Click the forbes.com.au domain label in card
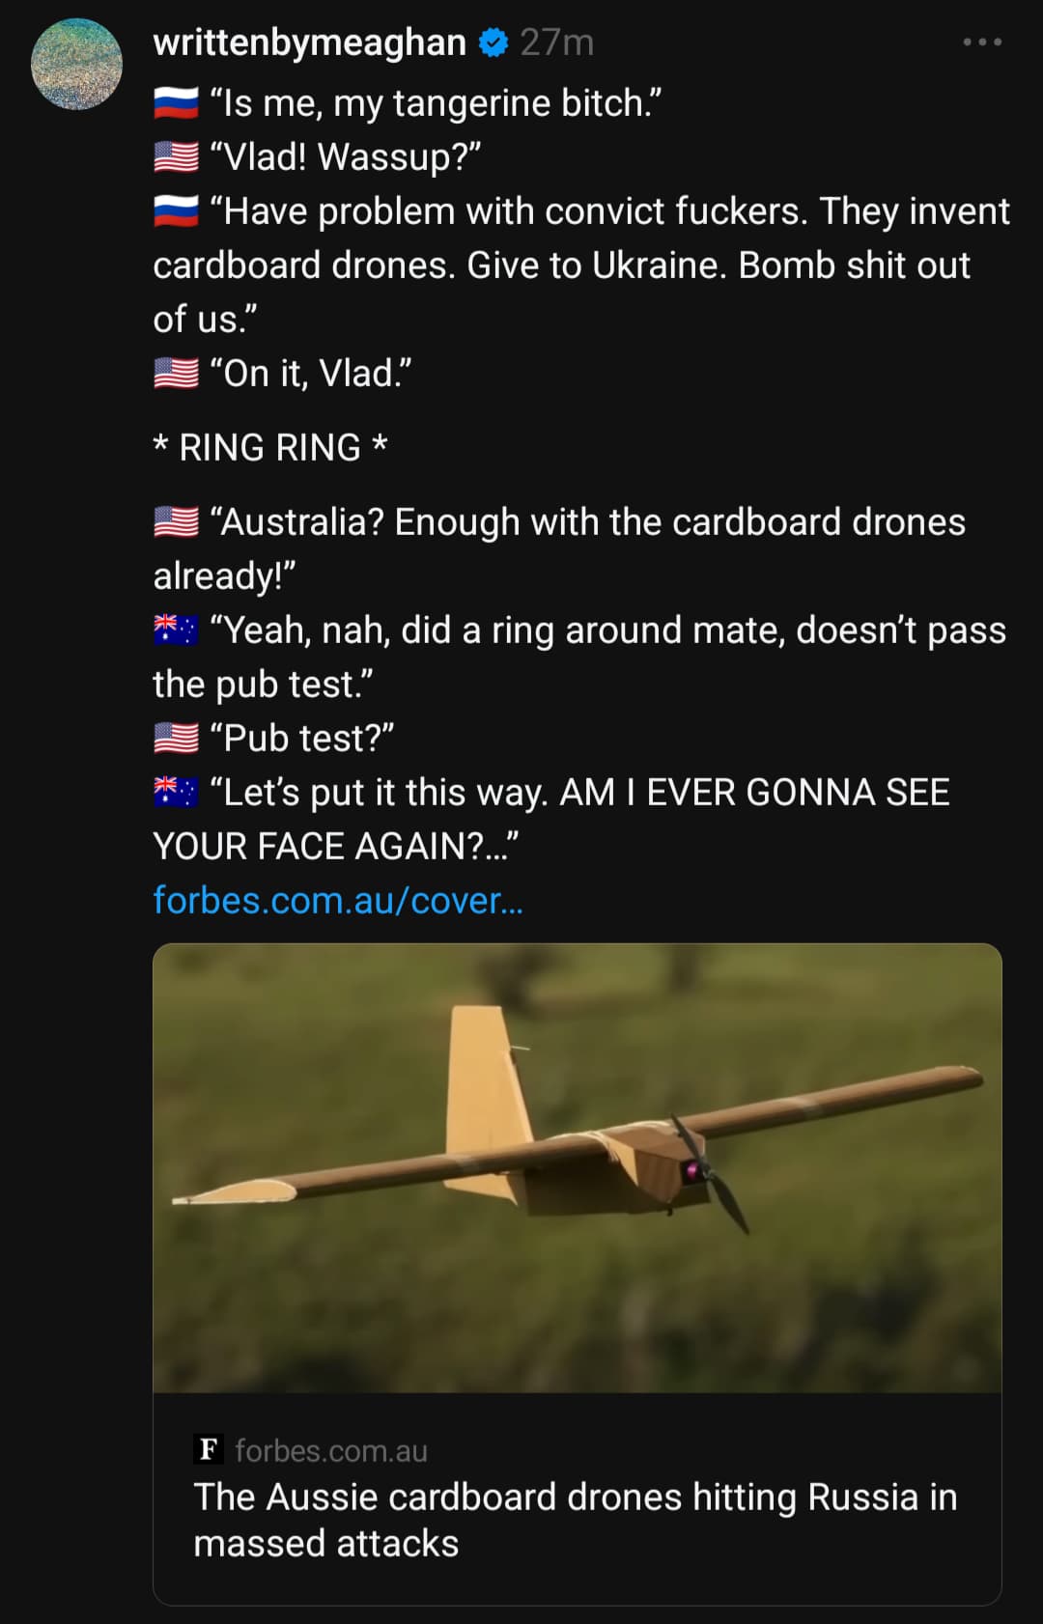The width and height of the screenshot is (1043, 1624). [331, 1450]
